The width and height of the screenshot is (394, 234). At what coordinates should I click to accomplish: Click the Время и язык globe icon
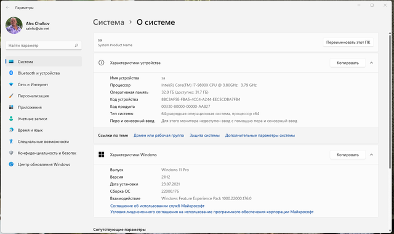point(11,130)
